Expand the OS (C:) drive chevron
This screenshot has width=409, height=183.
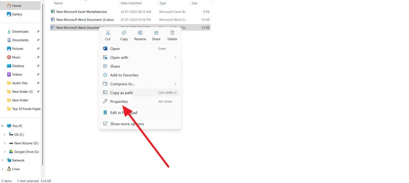coord(4,134)
